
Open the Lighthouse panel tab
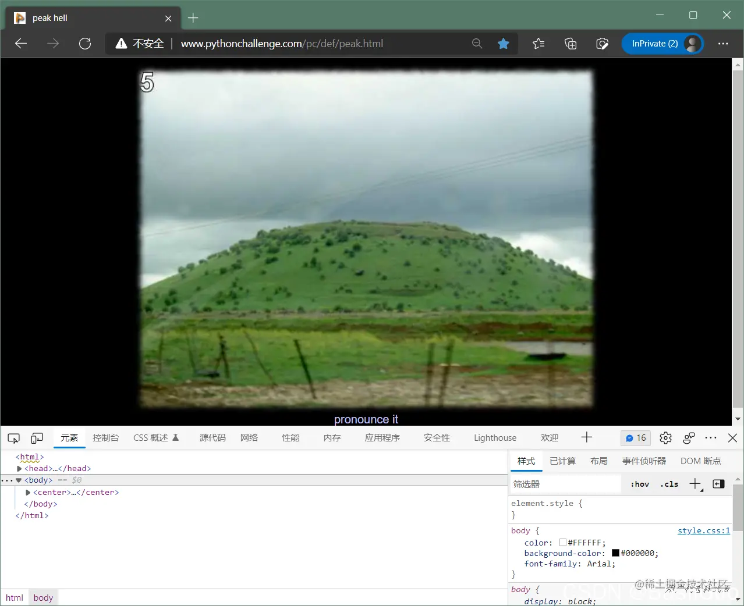point(495,438)
